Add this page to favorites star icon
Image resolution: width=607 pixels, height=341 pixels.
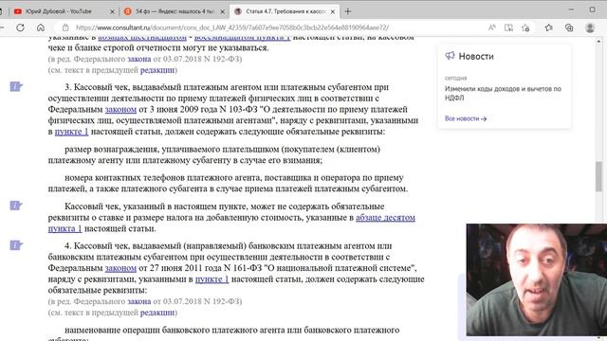click(x=525, y=27)
